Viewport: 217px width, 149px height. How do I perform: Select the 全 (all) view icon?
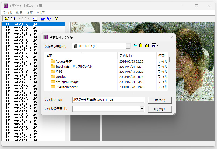click(x=43, y=19)
